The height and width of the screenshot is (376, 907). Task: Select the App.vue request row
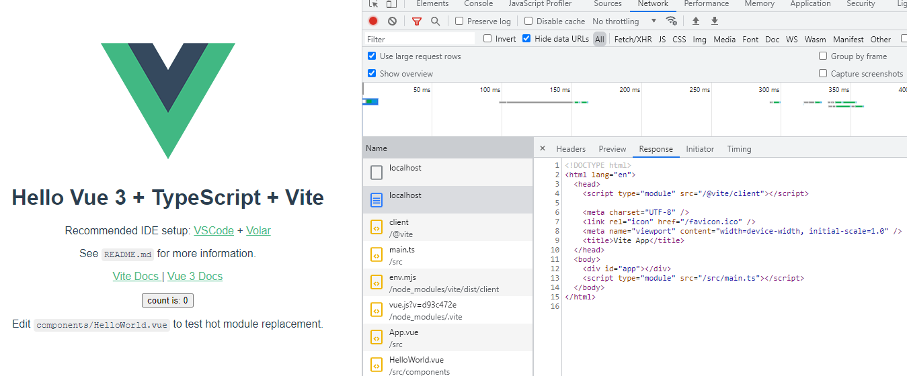(x=448, y=338)
